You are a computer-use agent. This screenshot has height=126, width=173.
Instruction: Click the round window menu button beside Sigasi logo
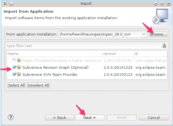tap(11, 4)
